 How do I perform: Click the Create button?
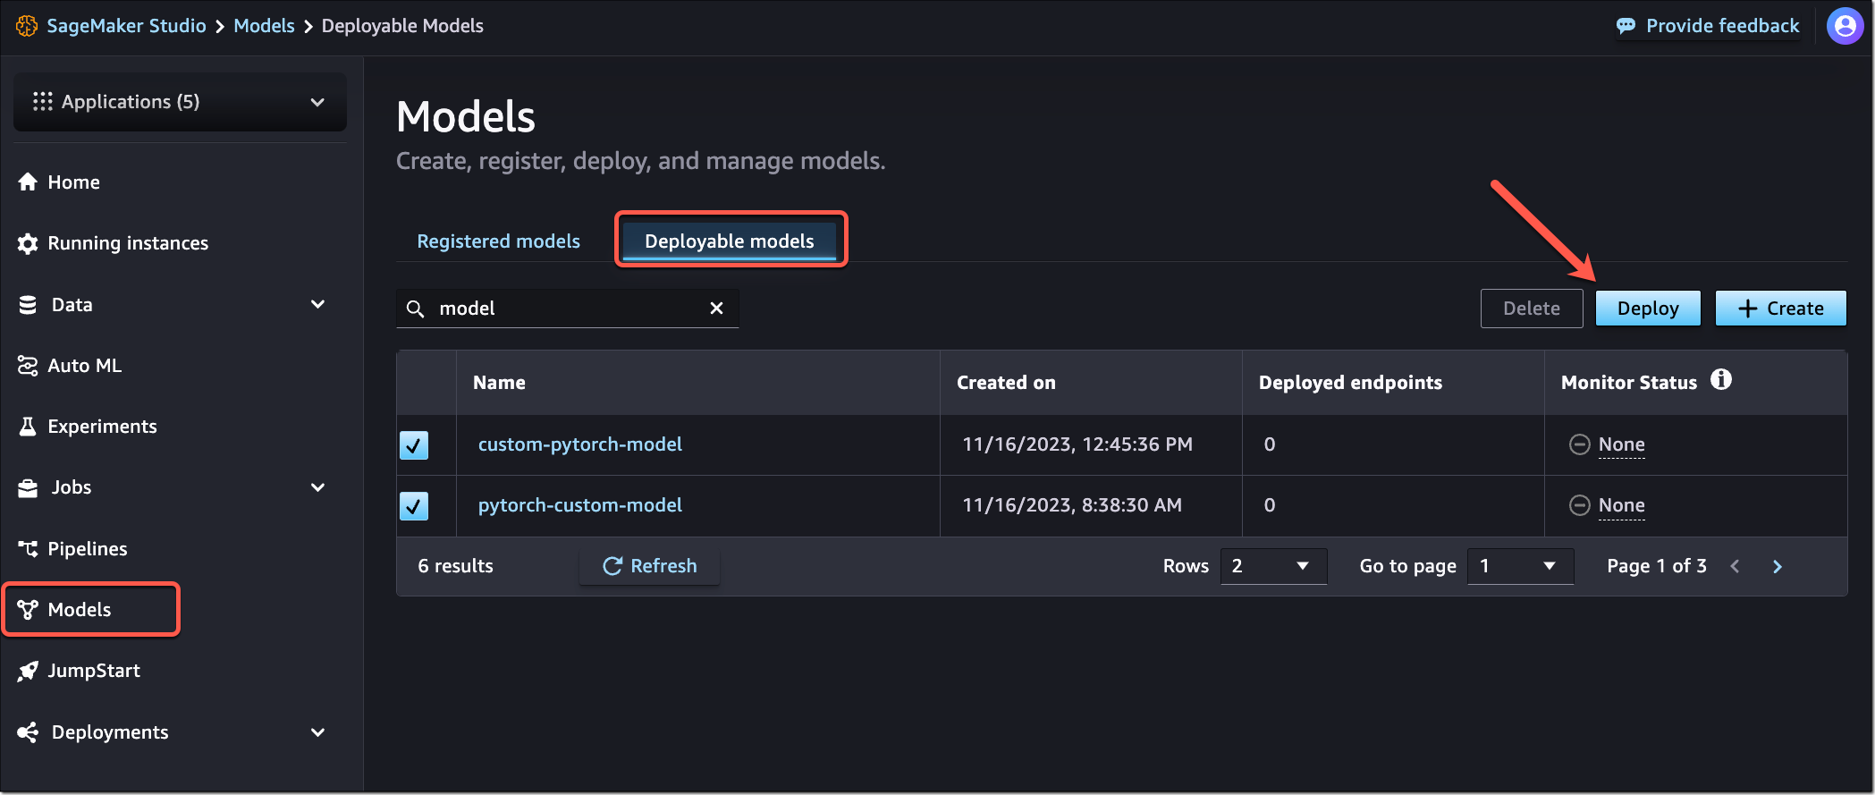pos(1780,309)
